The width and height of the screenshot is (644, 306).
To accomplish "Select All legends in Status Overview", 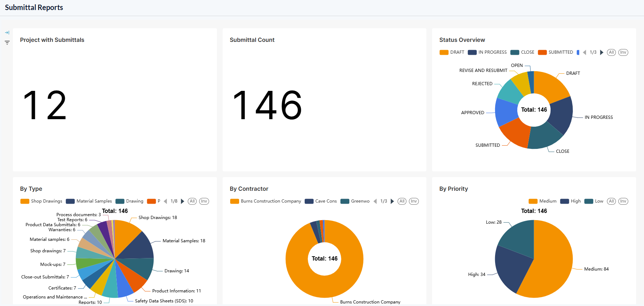I will coord(611,52).
